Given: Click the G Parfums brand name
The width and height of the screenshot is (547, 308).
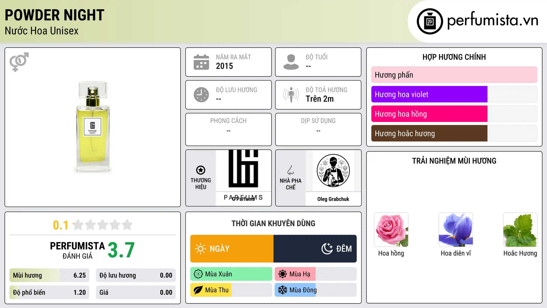Looking at the screenshot, I should point(243,199).
